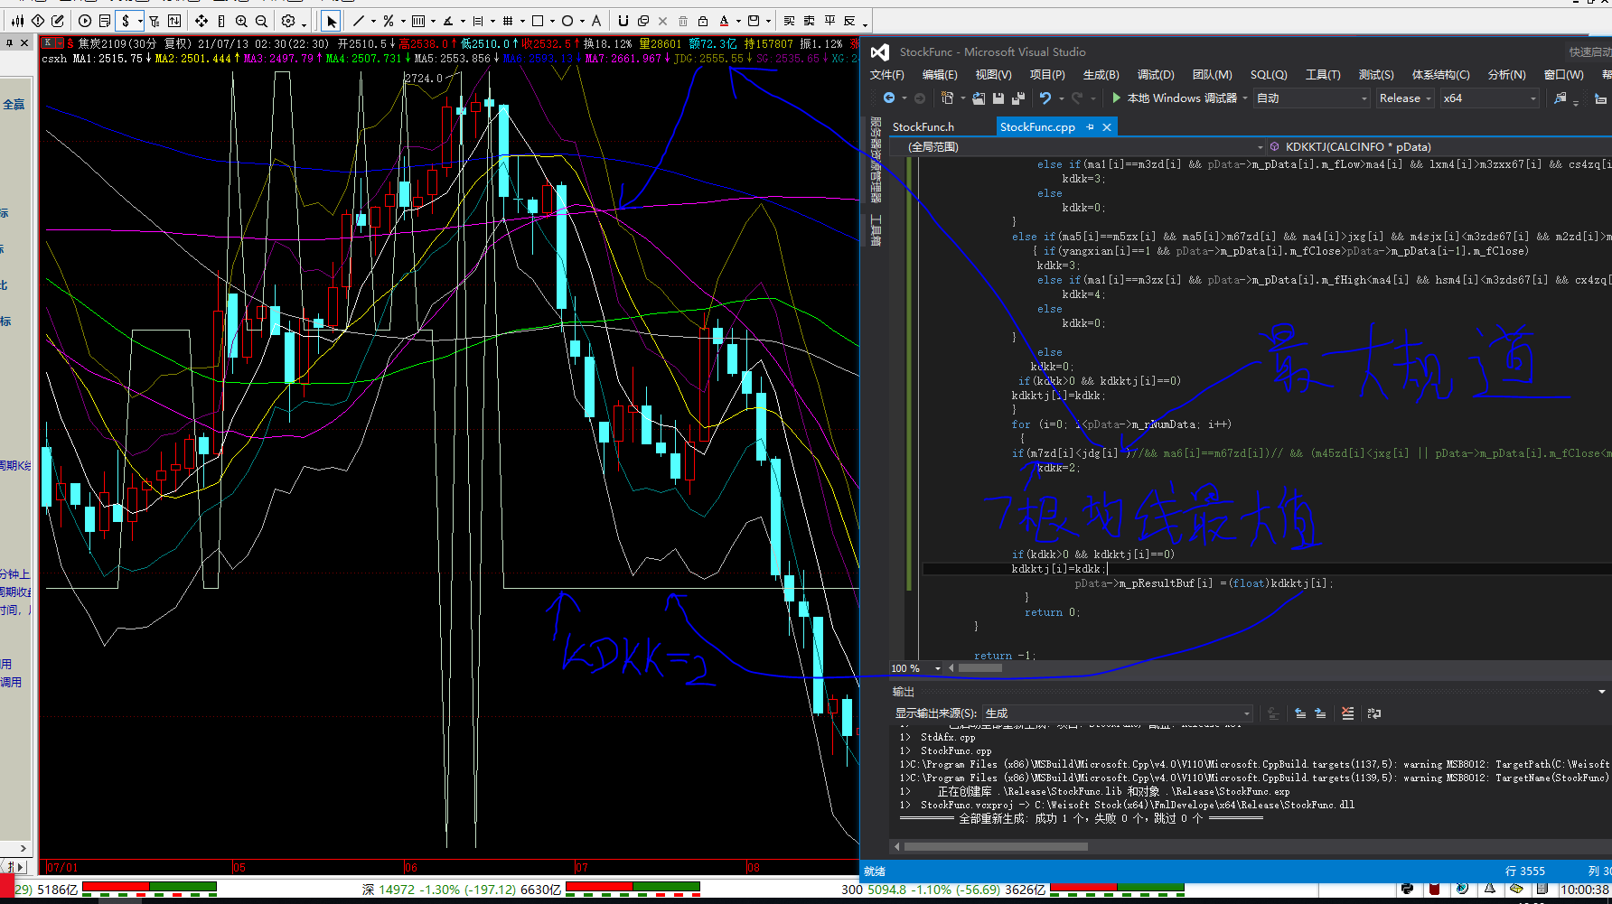This screenshot has width=1612, height=904.
Task: Expand the 输出 panel window options arrow
Action: [1602, 692]
